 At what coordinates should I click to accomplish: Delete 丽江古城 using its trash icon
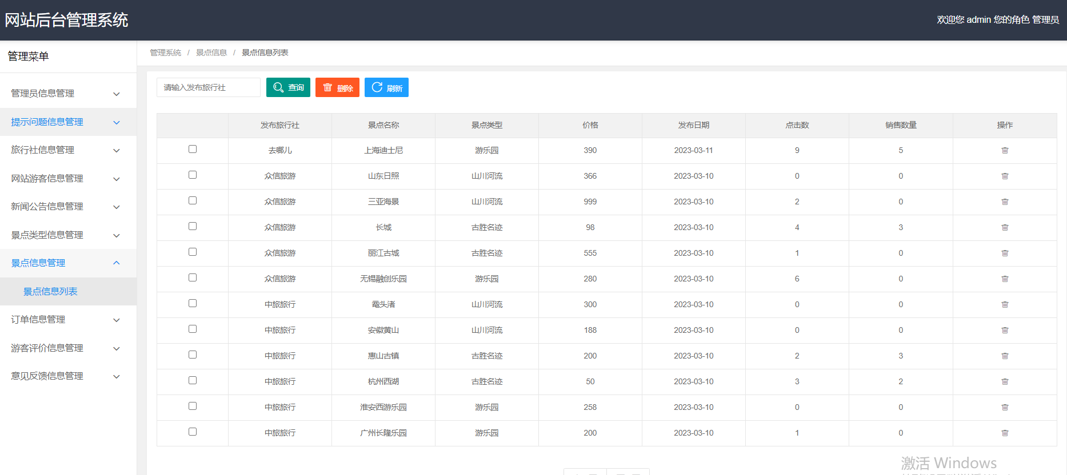[1005, 253]
